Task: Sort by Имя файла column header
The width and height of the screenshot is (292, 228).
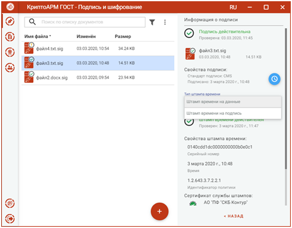Action: click(x=37, y=36)
